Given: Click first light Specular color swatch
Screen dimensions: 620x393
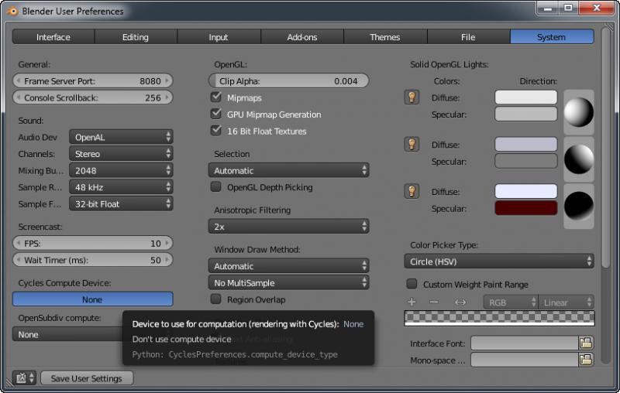Looking at the screenshot, I should pos(526,114).
